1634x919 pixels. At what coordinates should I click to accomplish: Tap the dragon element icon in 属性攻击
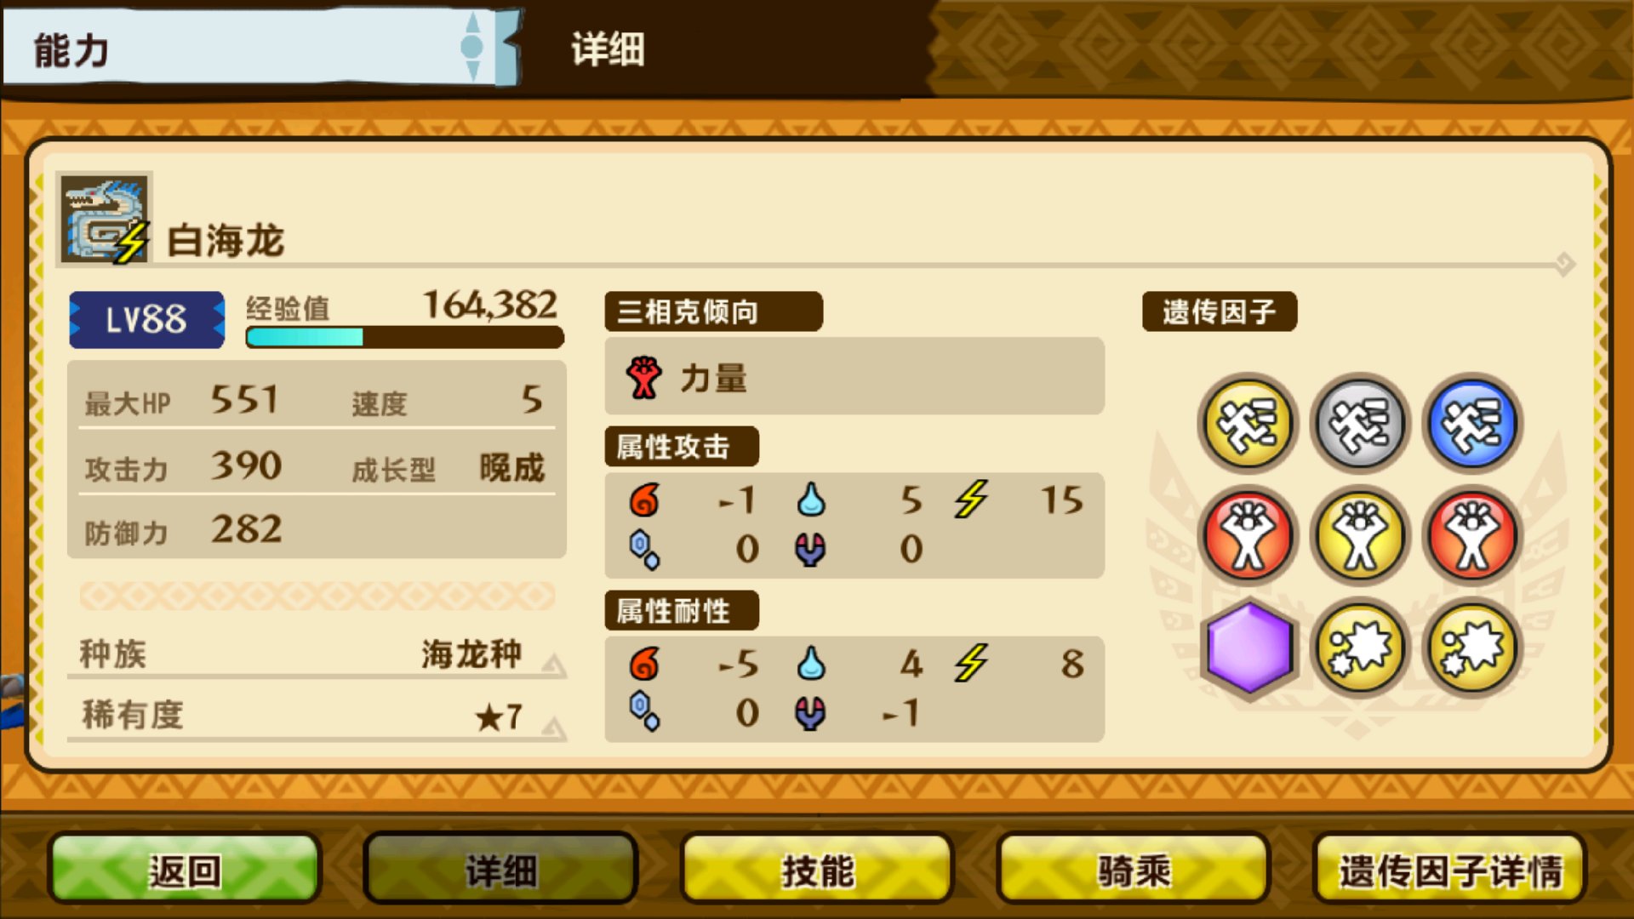pyautogui.click(x=810, y=550)
